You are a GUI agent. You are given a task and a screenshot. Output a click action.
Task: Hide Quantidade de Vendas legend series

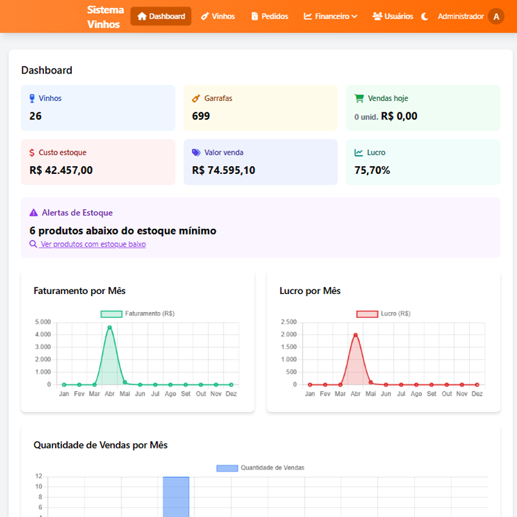tap(227, 468)
